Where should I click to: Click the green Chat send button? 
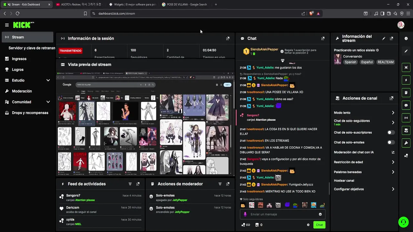(319, 225)
